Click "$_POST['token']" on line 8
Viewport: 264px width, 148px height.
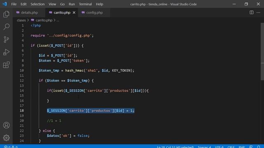[72, 60]
